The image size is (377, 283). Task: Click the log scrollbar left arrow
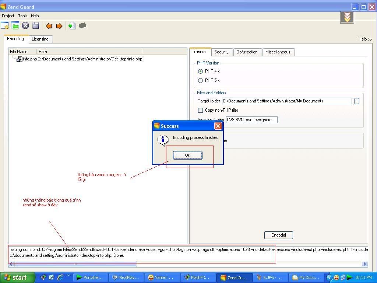pyautogui.click(x=11, y=264)
